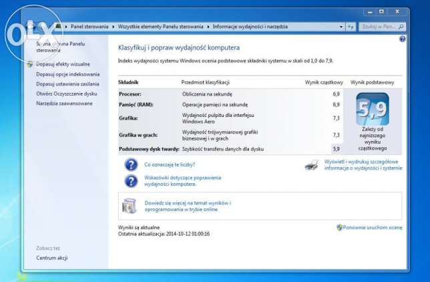Click 'Ostatnia aktualizacja: 2014-10-12' text
This screenshot has width=430, height=282.
click(164, 234)
